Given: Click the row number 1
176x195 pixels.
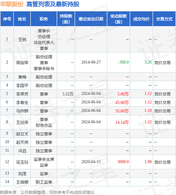Looking at the screenshot, I should click(x=7, y=39).
